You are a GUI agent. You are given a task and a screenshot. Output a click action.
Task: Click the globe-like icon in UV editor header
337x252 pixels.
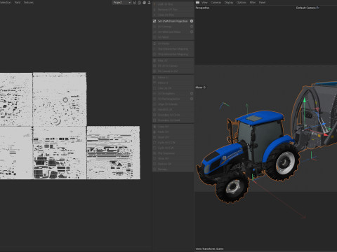[144, 3]
